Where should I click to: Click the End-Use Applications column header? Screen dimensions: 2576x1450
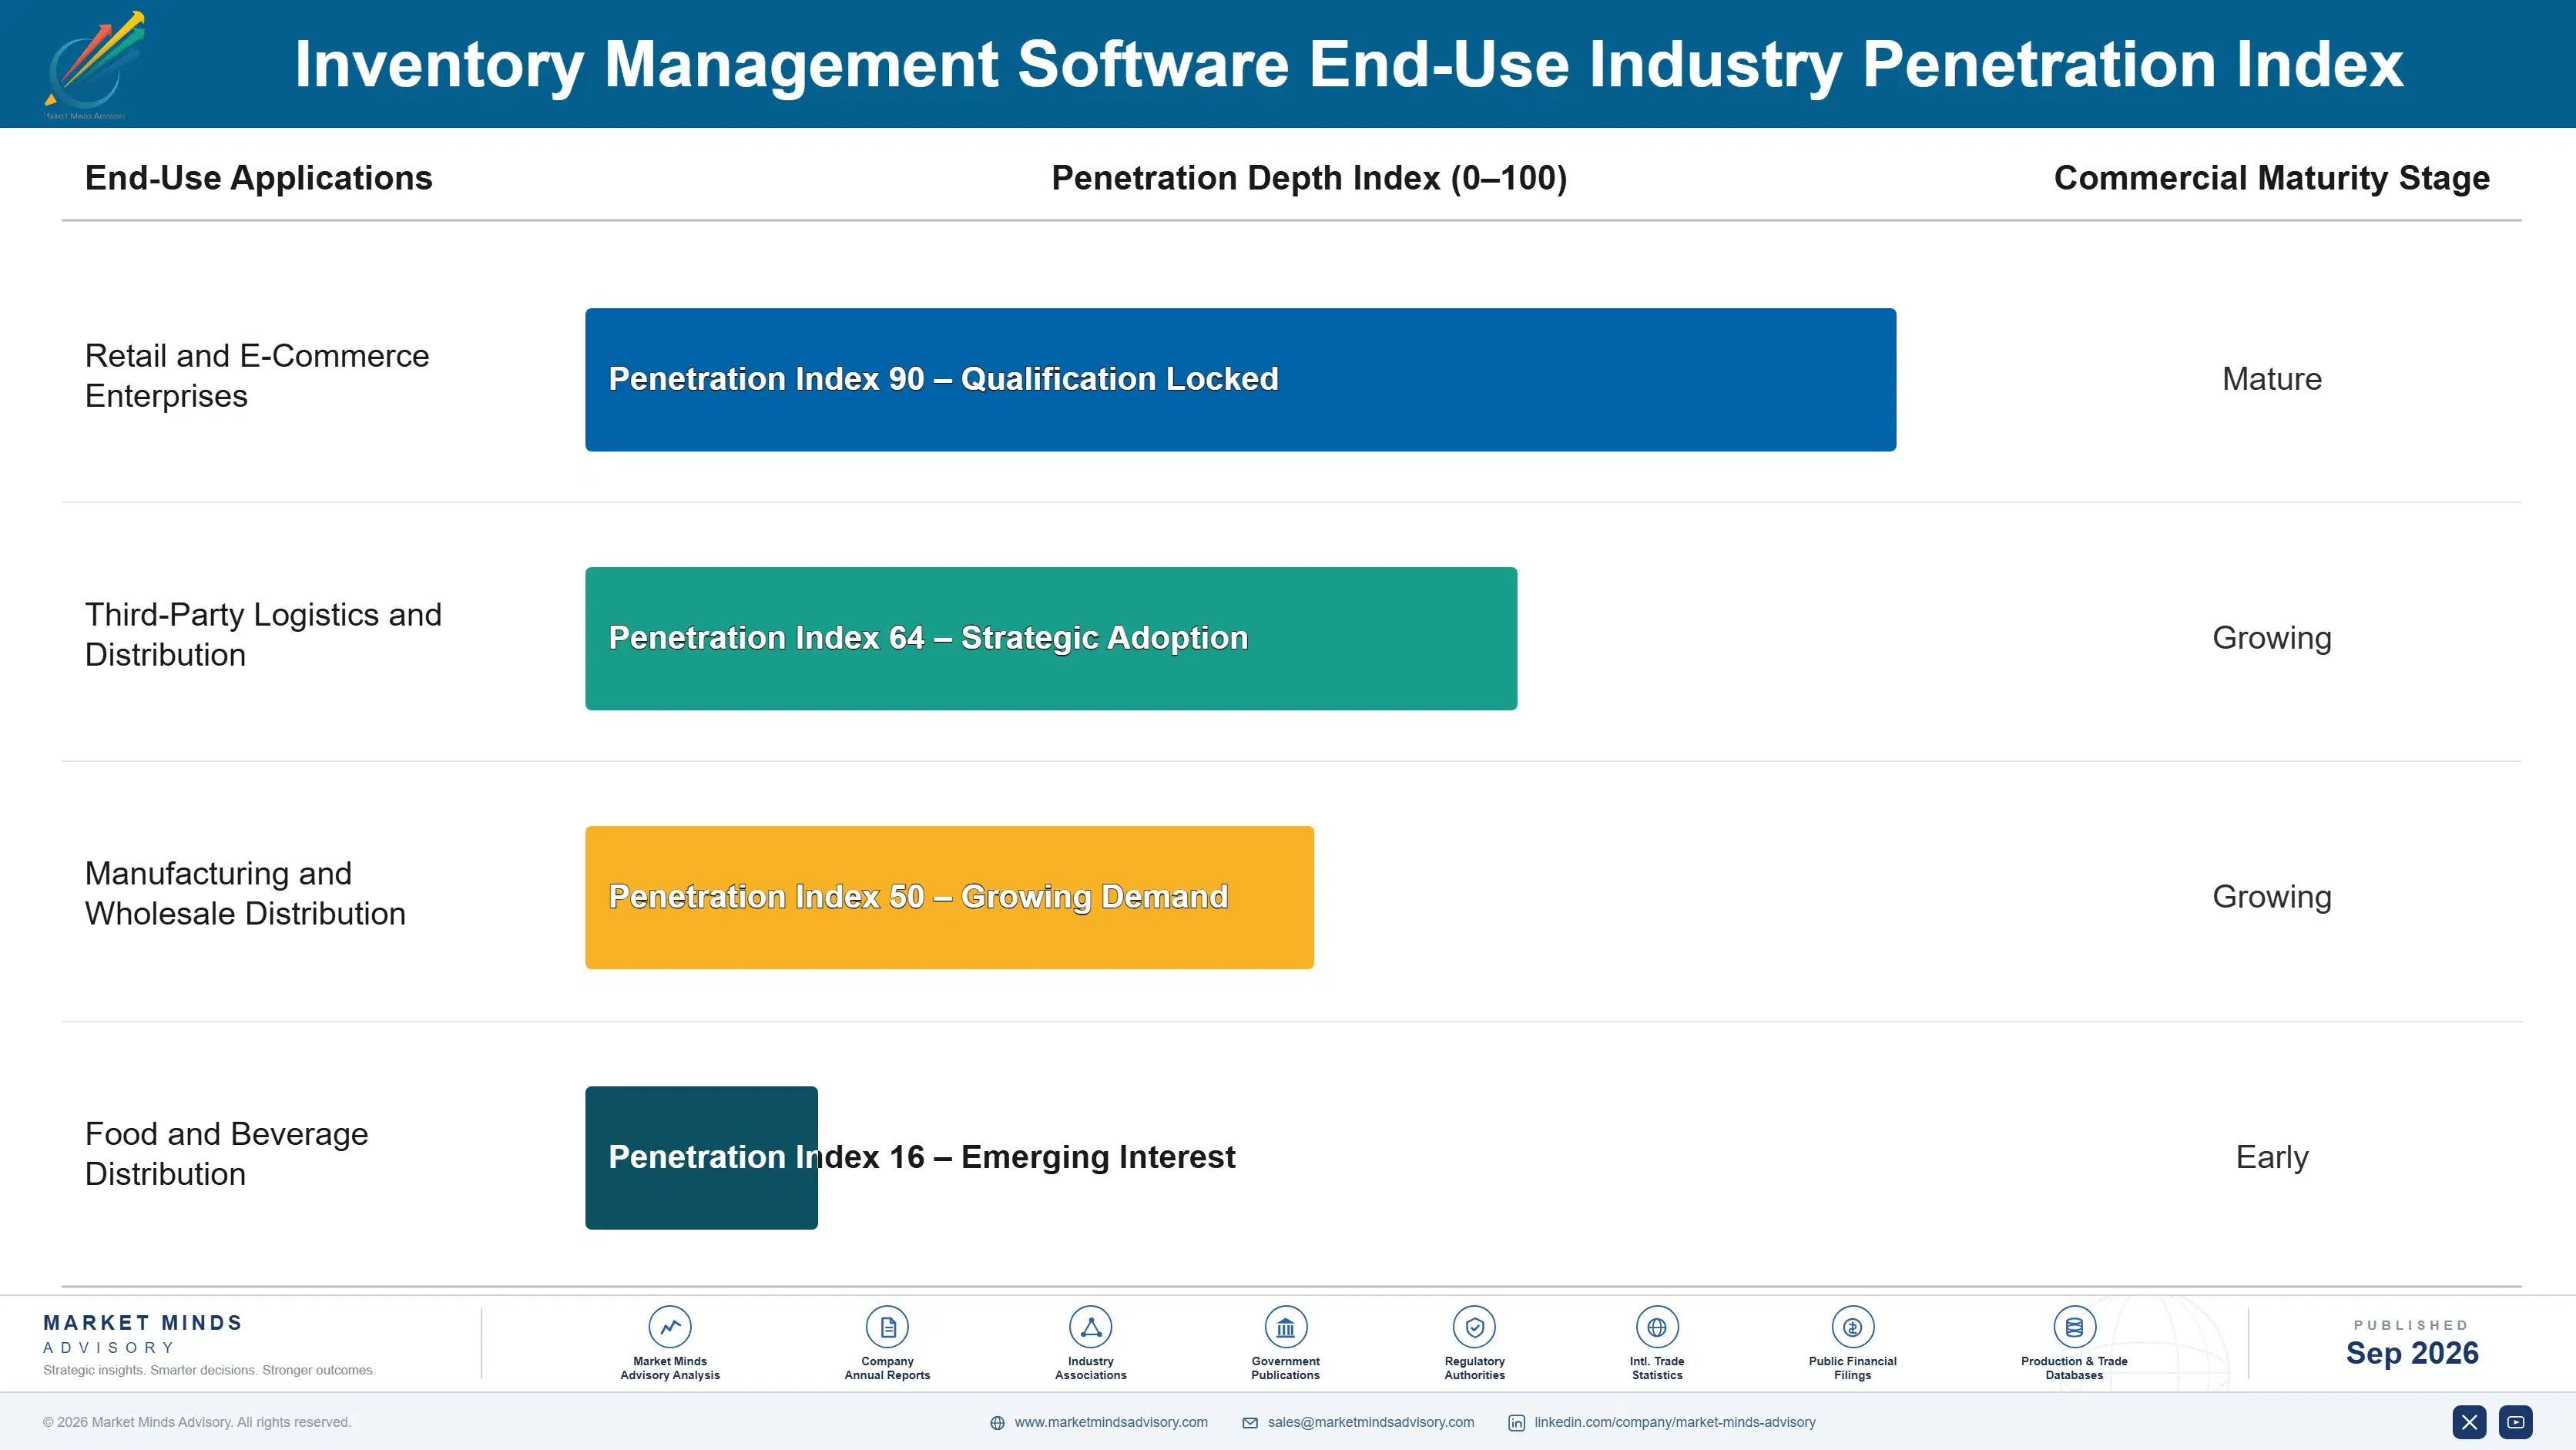click(x=259, y=178)
